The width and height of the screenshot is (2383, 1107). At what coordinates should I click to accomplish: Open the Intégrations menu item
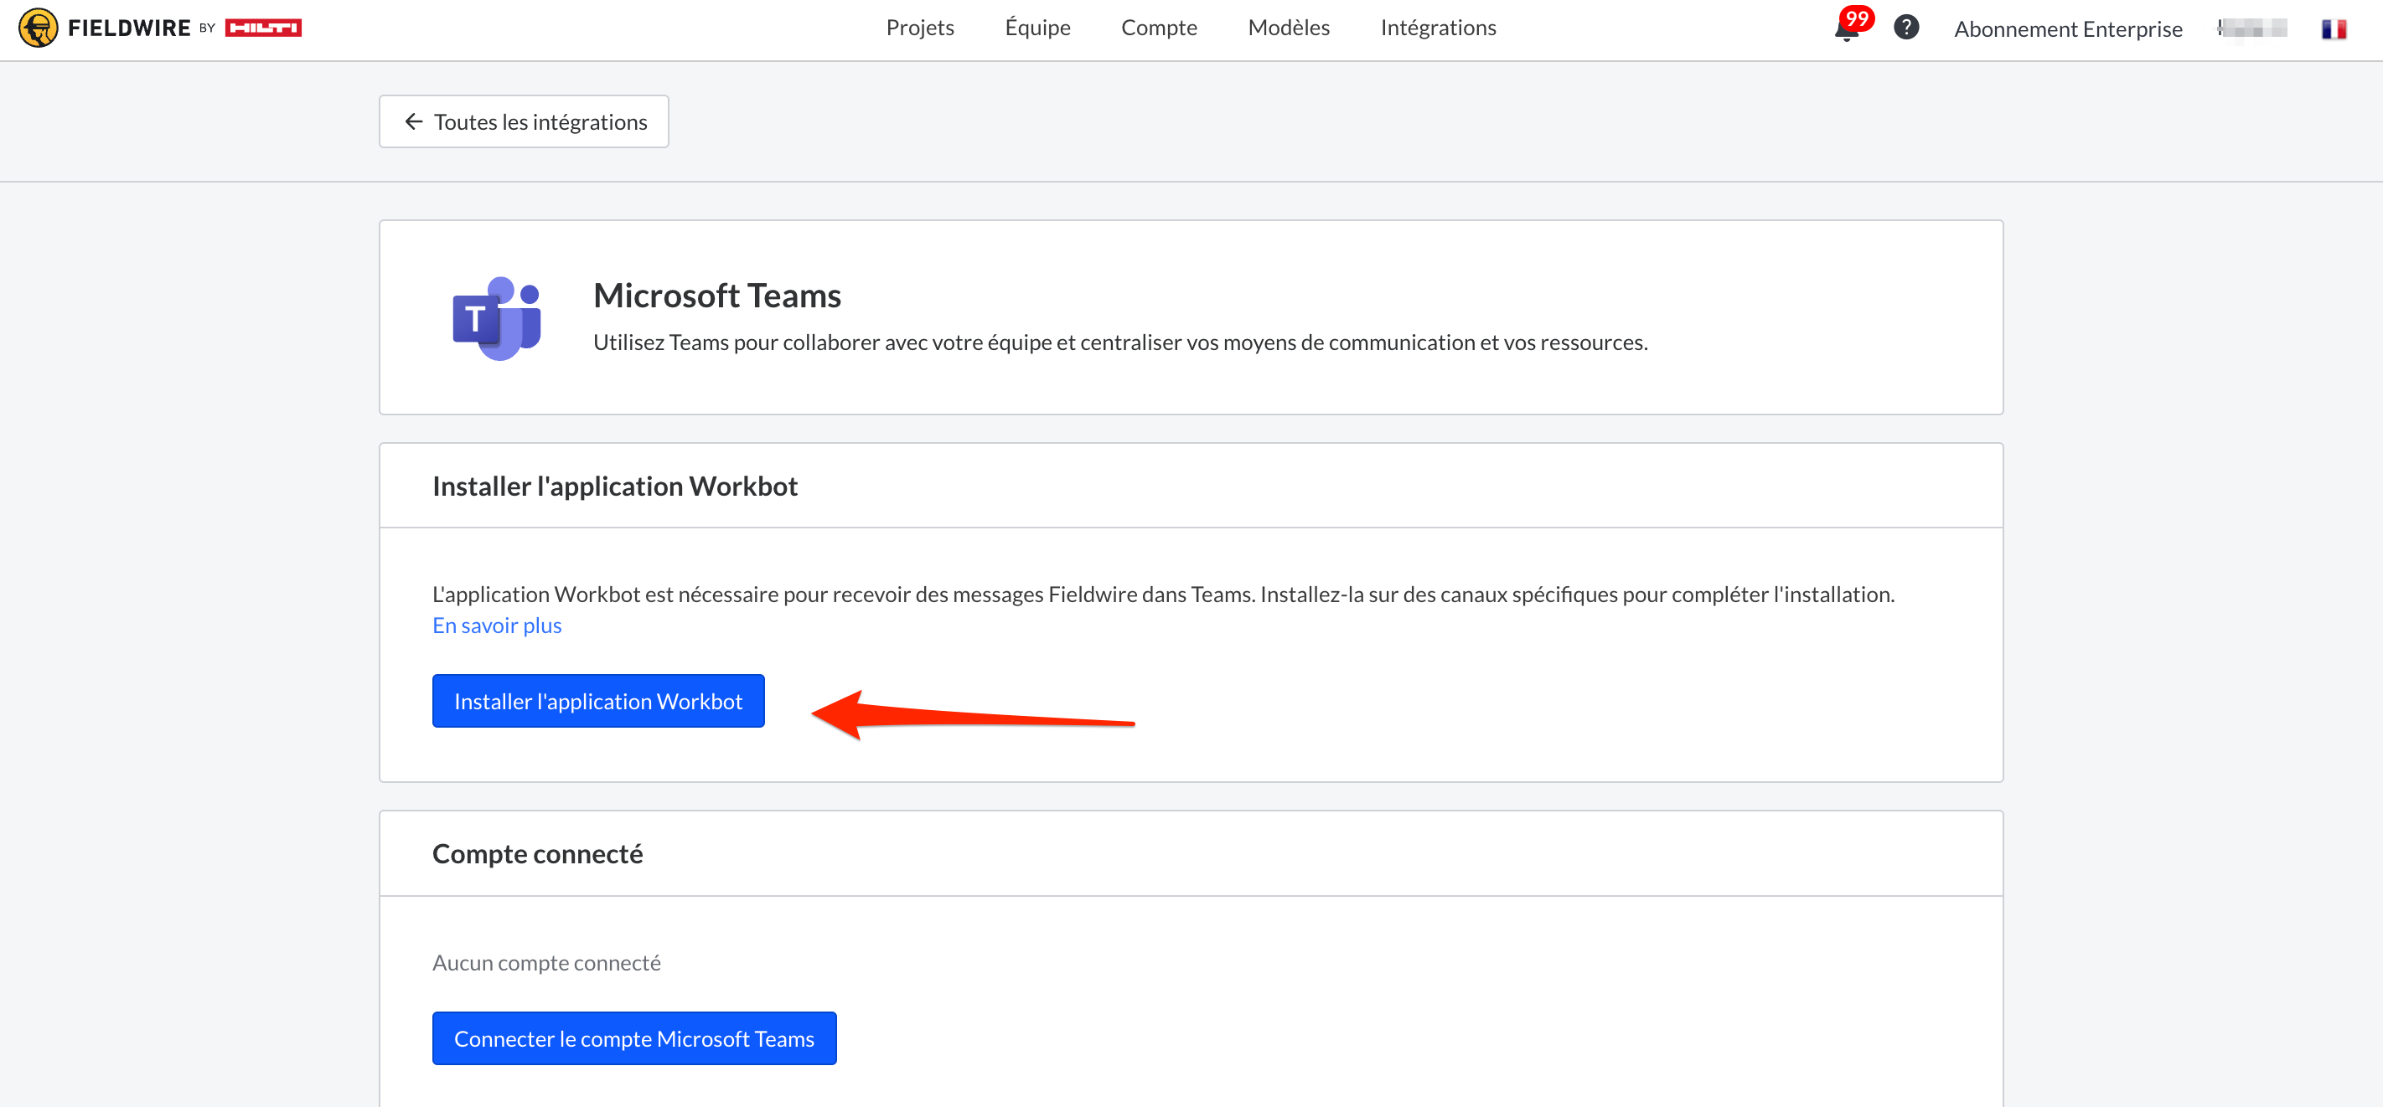pyautogui.click(x=1438, y=28)
